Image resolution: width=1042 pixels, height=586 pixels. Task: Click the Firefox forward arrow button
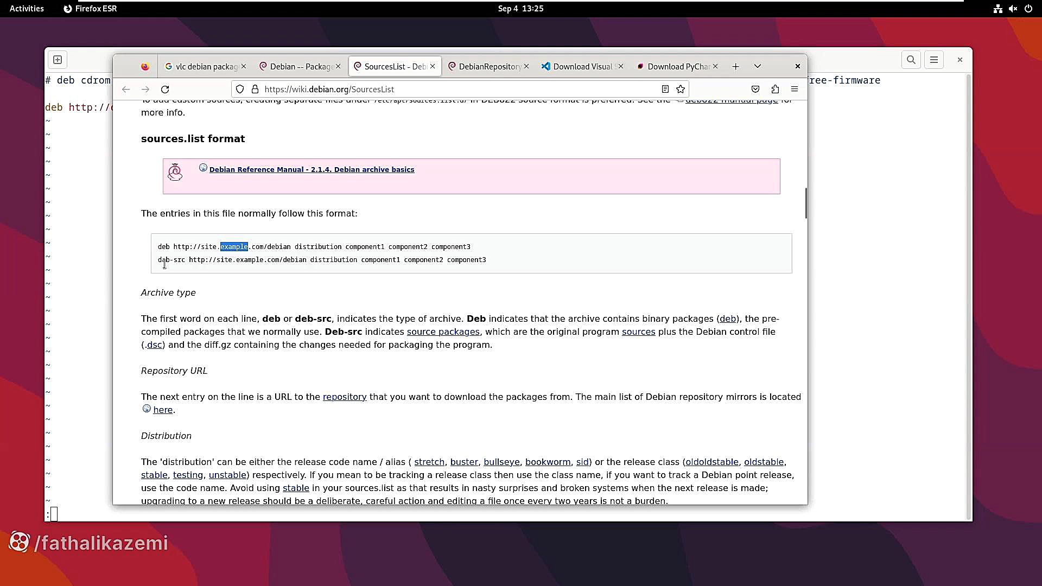145,89
